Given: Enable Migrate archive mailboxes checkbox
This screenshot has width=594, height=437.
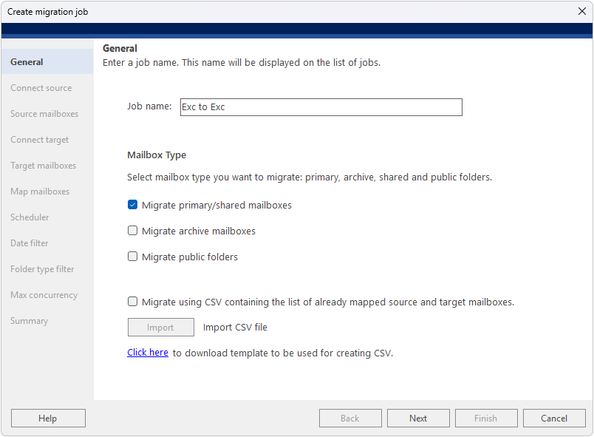Looking at the screenshot, I should point(132,231).
